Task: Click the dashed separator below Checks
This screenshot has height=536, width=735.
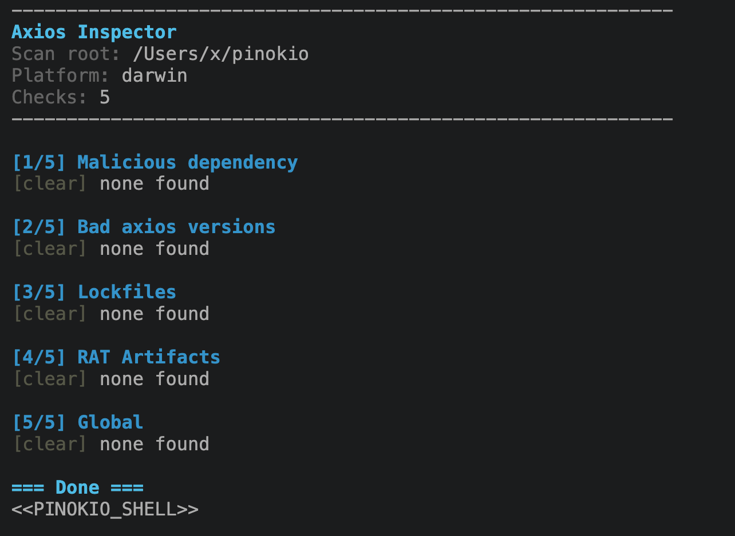Action: coord(342,119)
